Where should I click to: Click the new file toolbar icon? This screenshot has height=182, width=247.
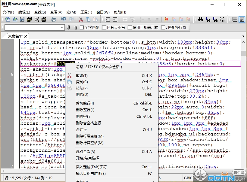(8, 20)
